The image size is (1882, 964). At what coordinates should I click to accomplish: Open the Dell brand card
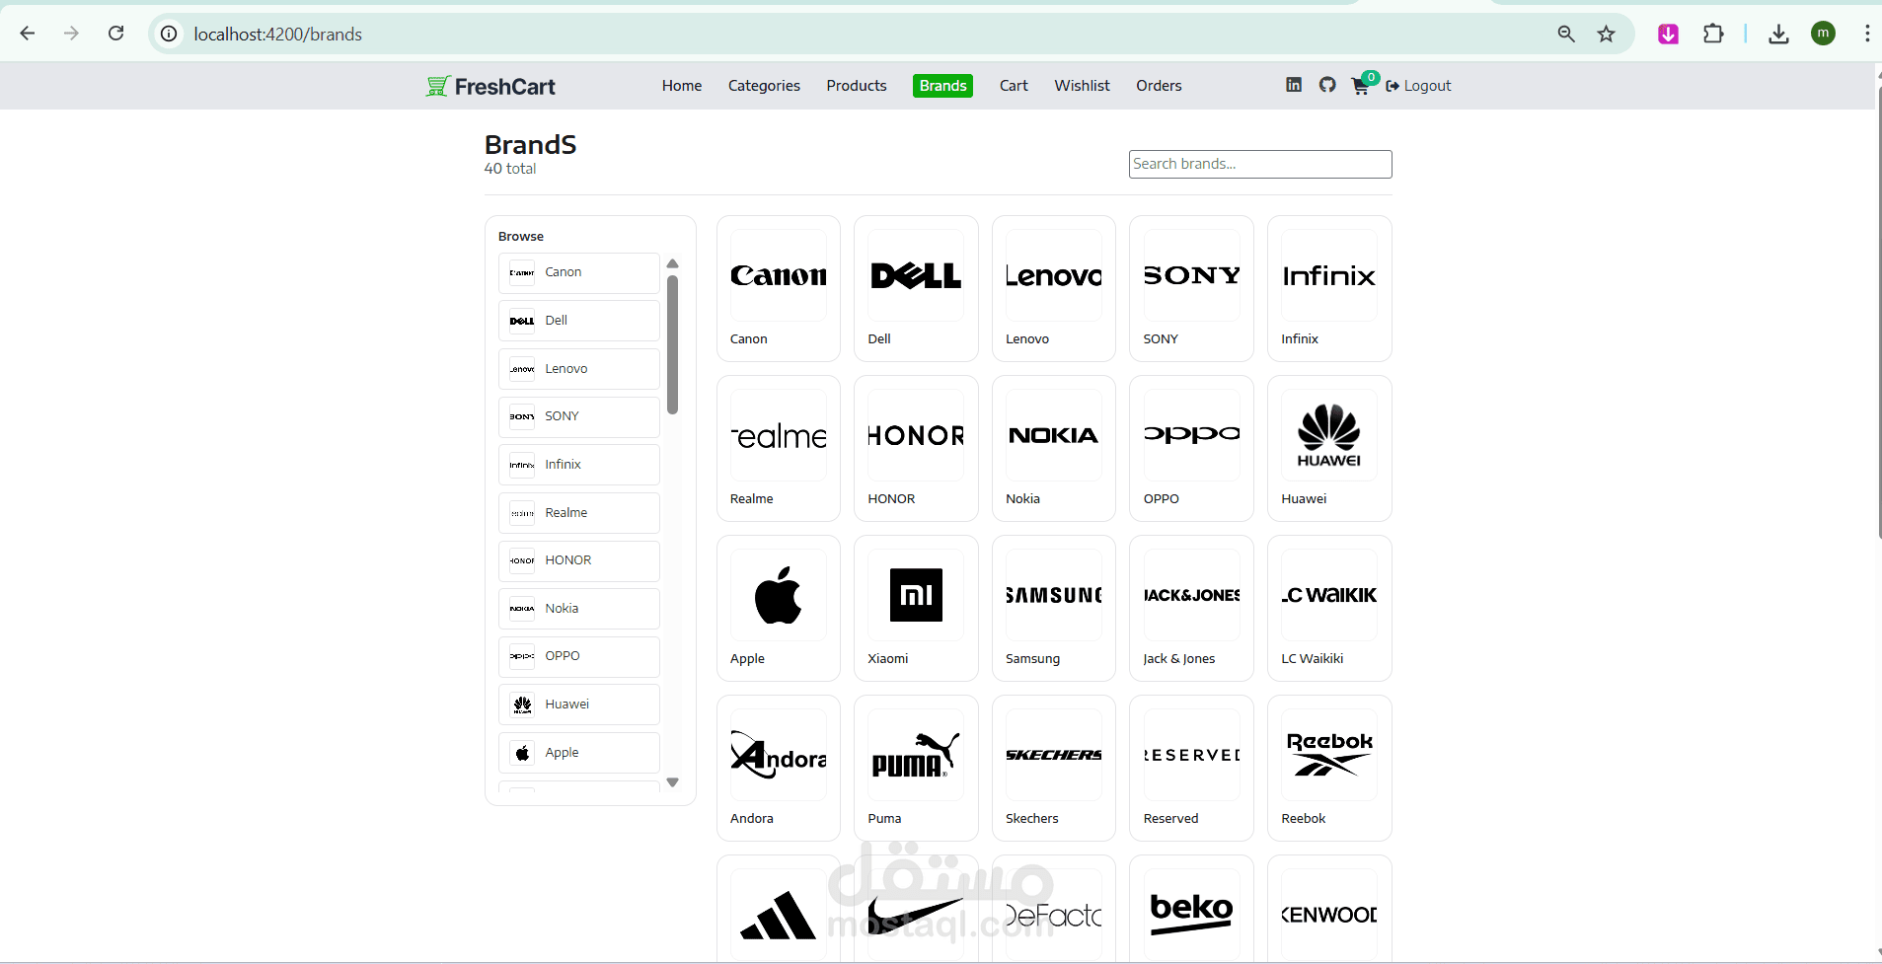pos(916,289)
